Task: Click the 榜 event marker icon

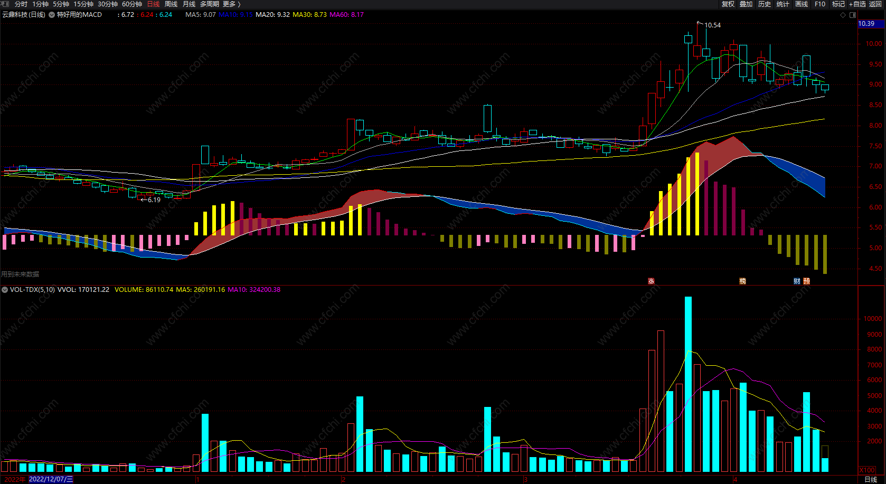Action: pyautogui.click(x=742, y=281)
